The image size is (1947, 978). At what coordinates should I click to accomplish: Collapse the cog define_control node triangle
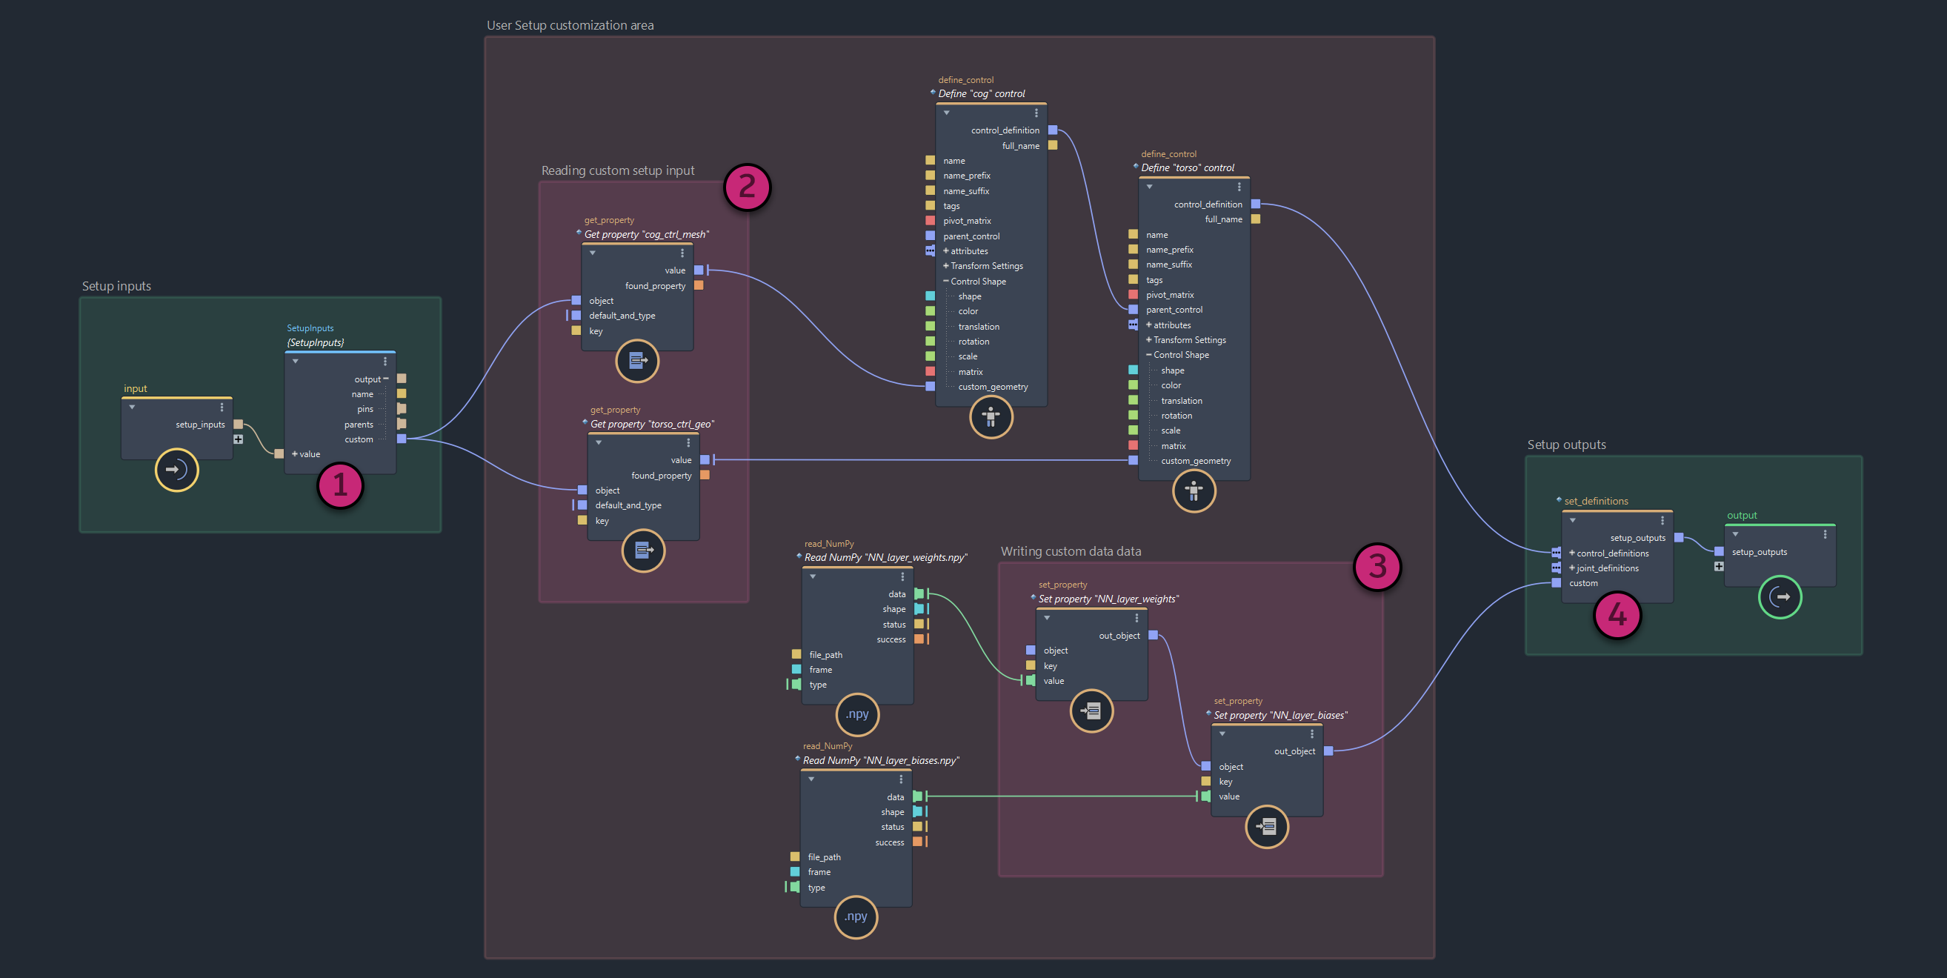pyautogui.click(x=946, y=113)
